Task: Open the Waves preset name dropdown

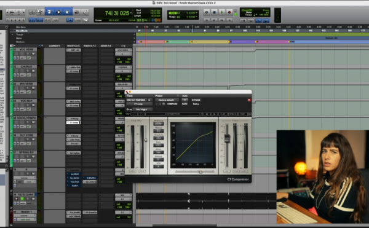Action: [174, 114]
